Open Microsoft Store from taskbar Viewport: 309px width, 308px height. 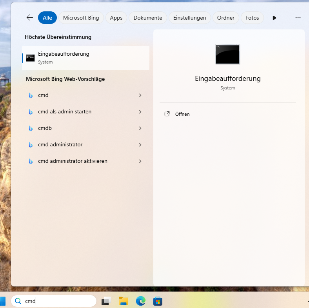158,301
